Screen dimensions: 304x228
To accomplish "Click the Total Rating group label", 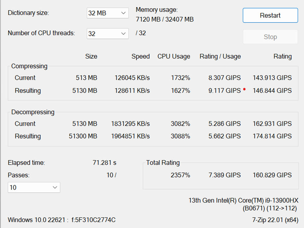I will click(x=163, y=163).
